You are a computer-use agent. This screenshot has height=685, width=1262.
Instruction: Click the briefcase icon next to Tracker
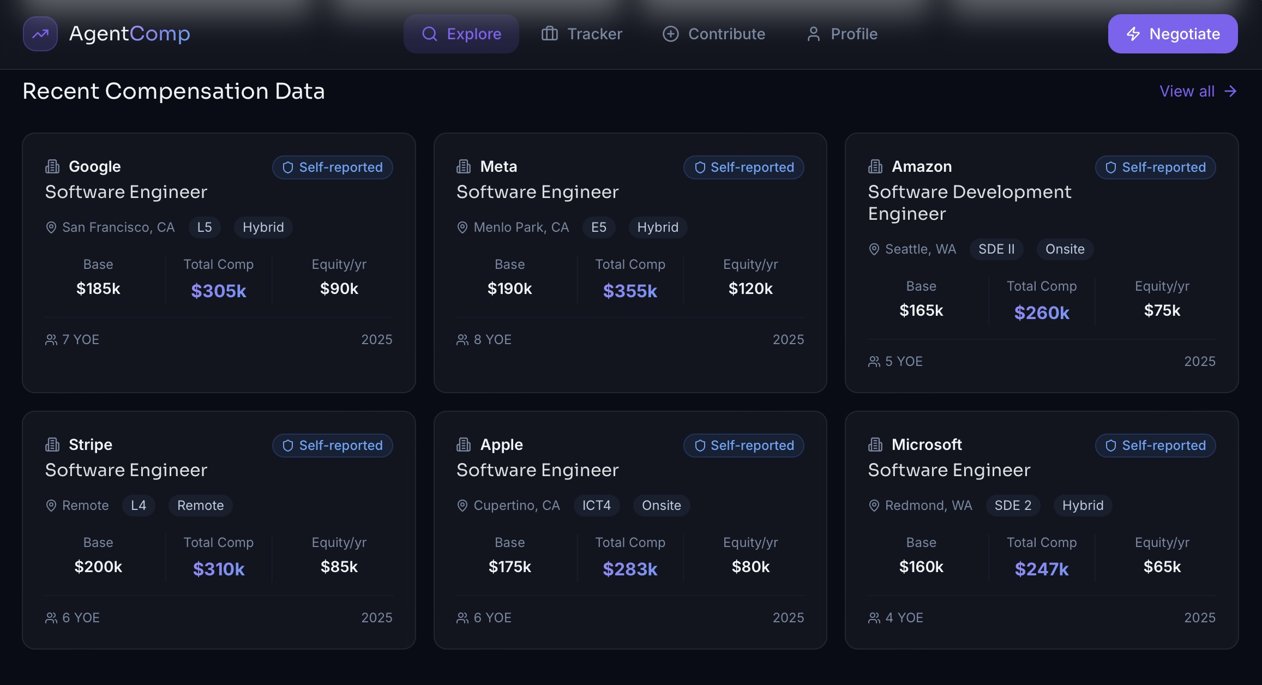point(549,34)
